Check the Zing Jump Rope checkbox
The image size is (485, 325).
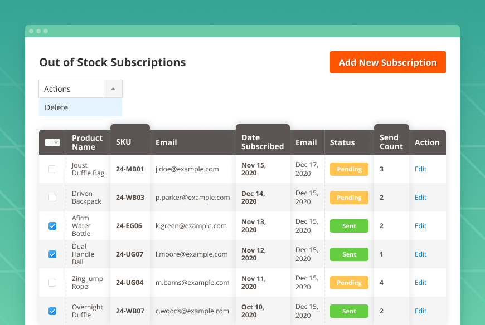[x=52, y=282]
